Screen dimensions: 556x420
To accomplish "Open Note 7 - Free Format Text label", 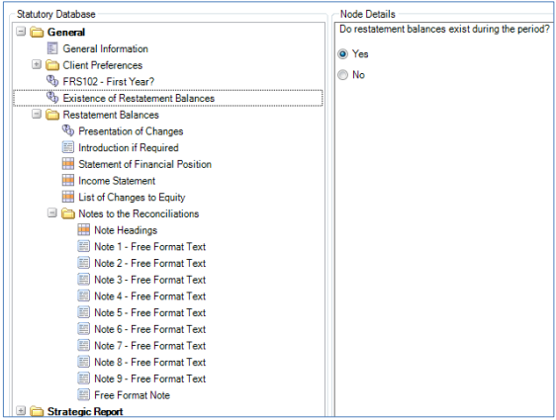I will click(150, 346).
